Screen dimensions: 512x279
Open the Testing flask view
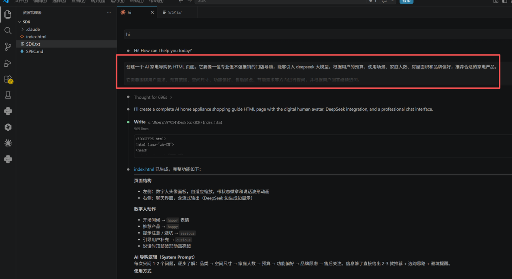[8, 95]
